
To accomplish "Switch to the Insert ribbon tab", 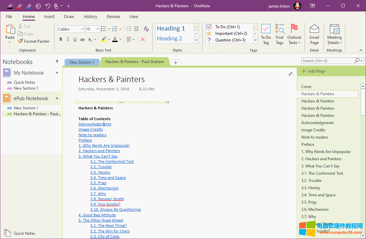I will tap(49, 16).
